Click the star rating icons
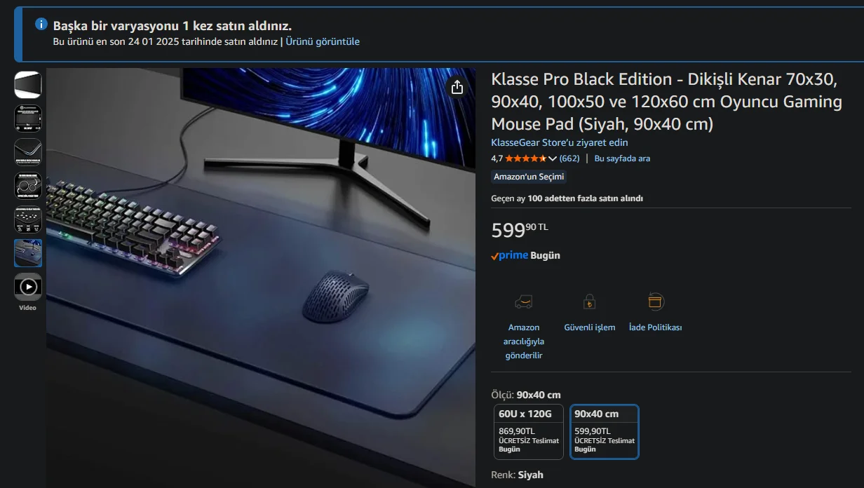This screenshot has width=864, height=488. pyautogui.click(x=525, y=158)
